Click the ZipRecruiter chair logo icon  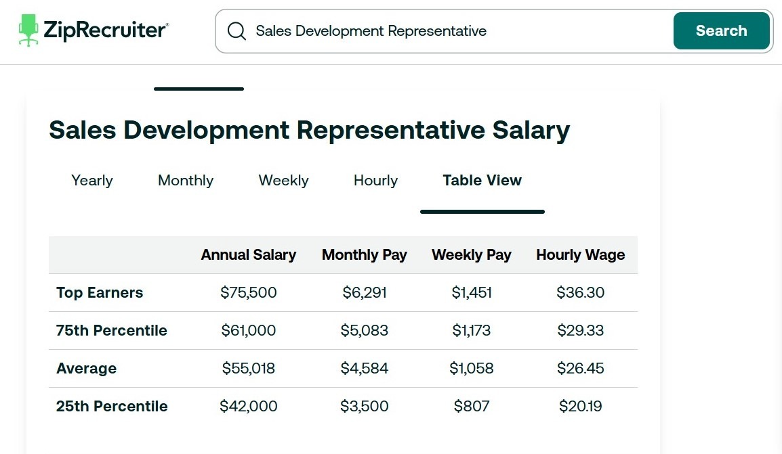(x=28, y=30)
